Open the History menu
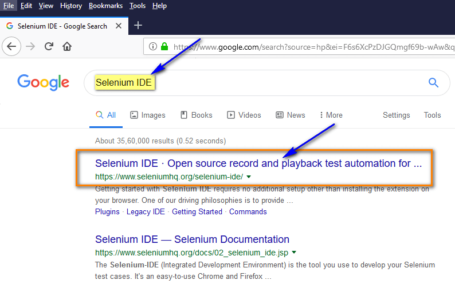This screenshot has width=455, height=288. click(71, 6)
